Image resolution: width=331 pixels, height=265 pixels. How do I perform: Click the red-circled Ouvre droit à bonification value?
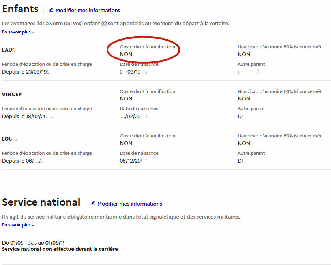click(x=126, y=54)
